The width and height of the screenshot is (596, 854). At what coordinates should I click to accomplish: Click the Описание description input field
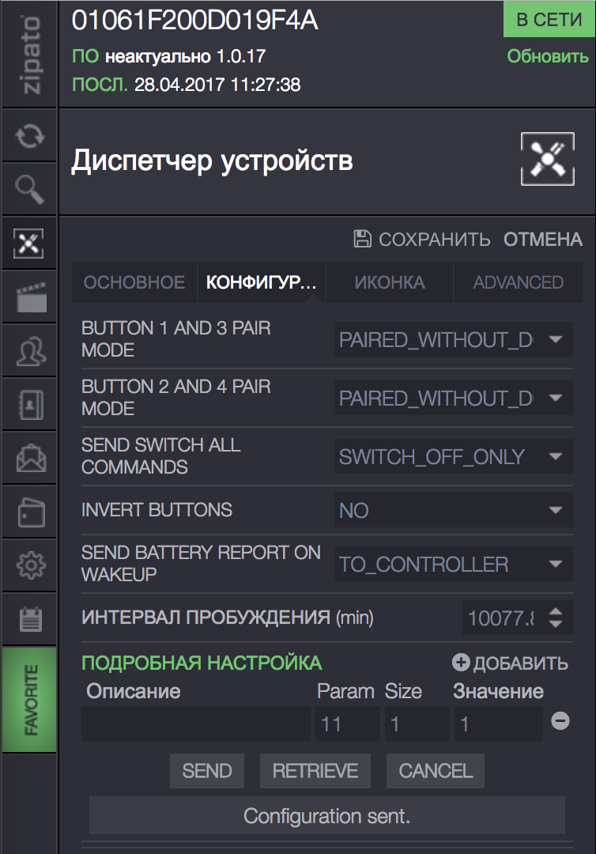pyautogui.click(x=196, y=724)
